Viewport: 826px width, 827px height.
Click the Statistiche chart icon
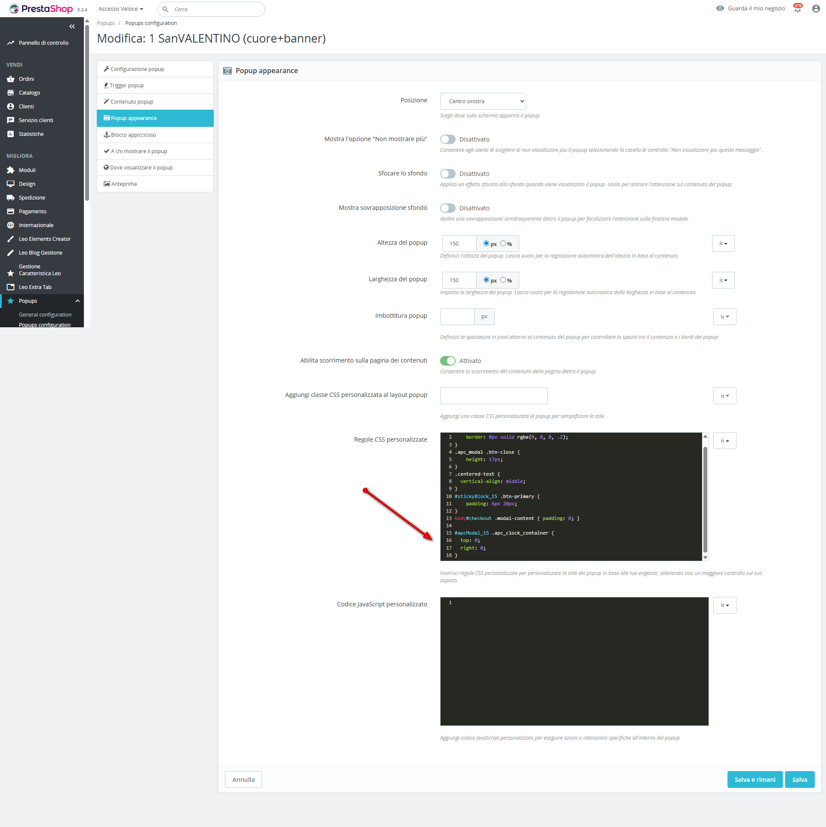(x=11, y=134)
